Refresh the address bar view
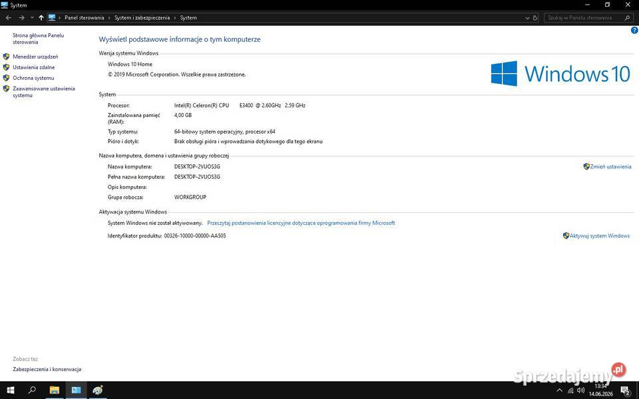This screenshot has width=639, height=399. pyautogui.click(x=535, y=18)
